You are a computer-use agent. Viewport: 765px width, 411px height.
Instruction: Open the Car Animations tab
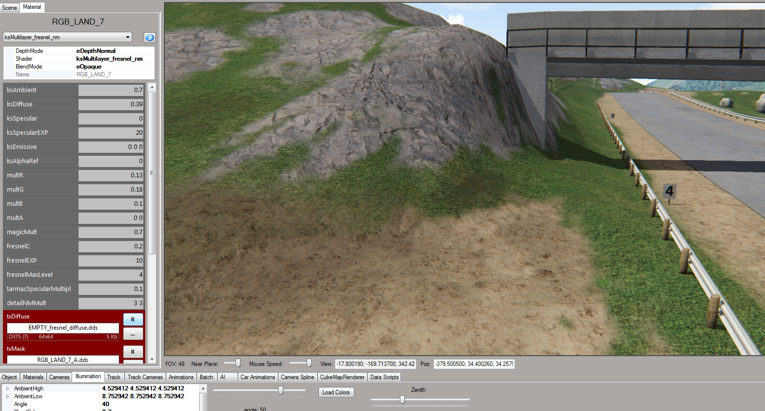point(258,377)
